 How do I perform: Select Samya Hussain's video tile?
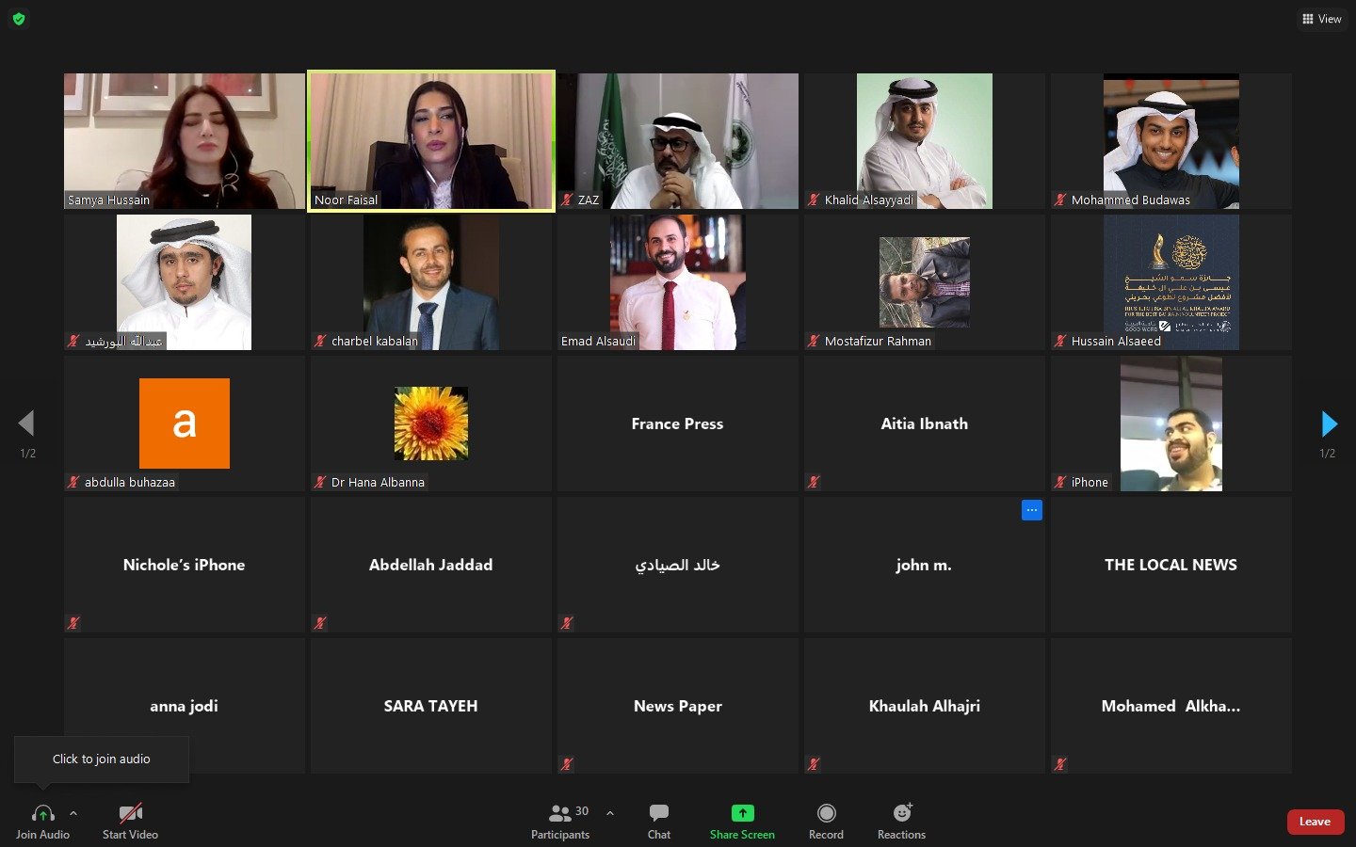point(184,141)
